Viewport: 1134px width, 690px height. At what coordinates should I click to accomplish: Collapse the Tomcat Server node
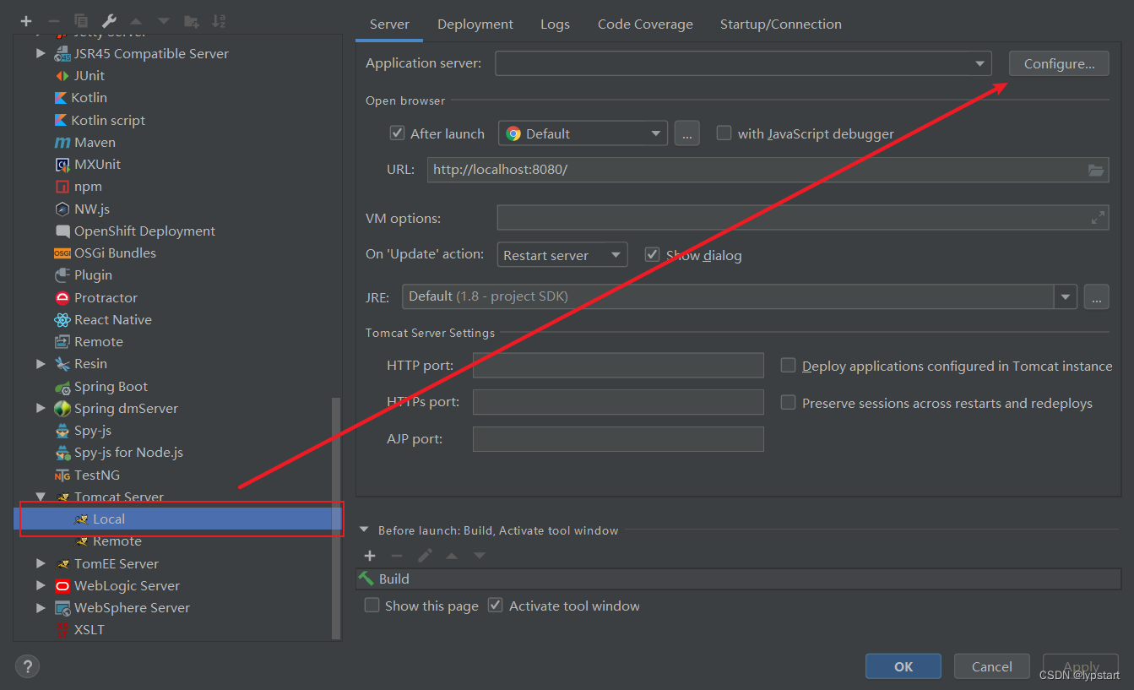[41, 497]
